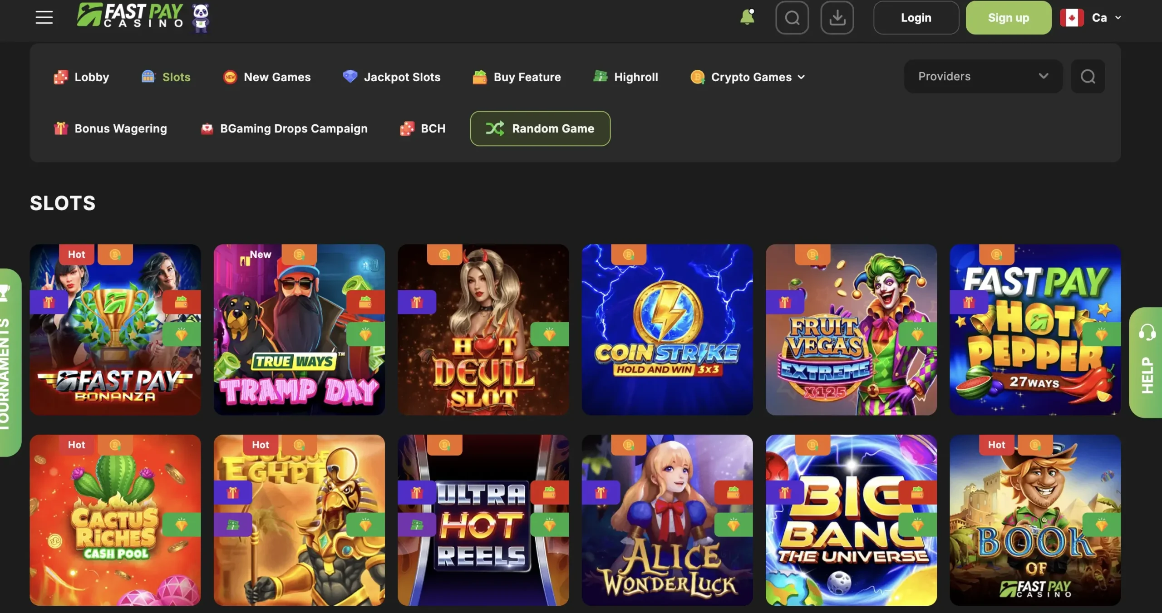Click panda mascot icon

click(201, 18)
